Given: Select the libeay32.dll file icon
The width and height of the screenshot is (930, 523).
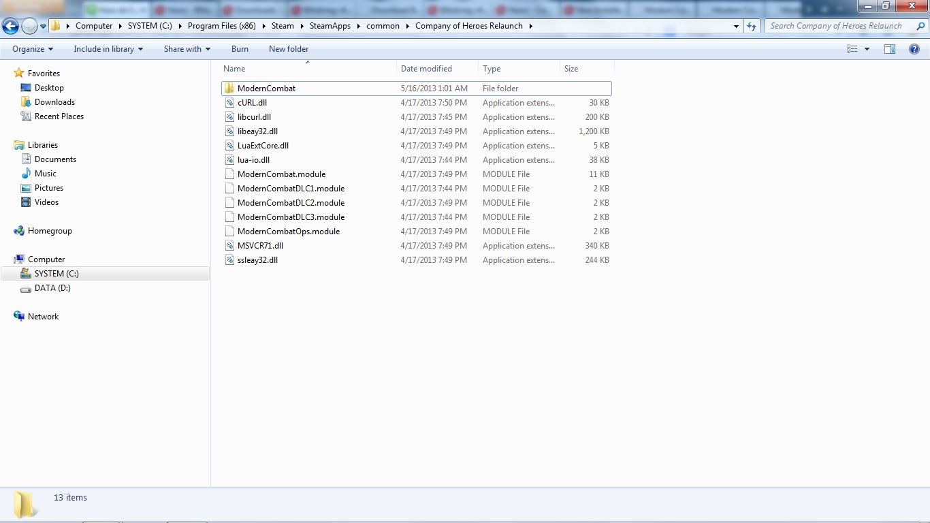Looking at the screenshot, I should tap(230, 131).
